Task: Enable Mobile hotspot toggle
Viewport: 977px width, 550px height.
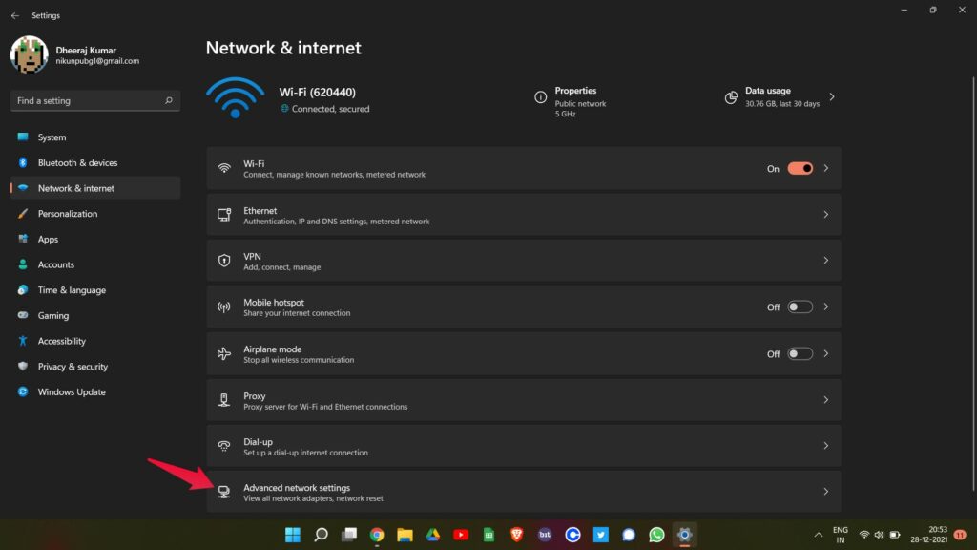Action: (799, 307)
